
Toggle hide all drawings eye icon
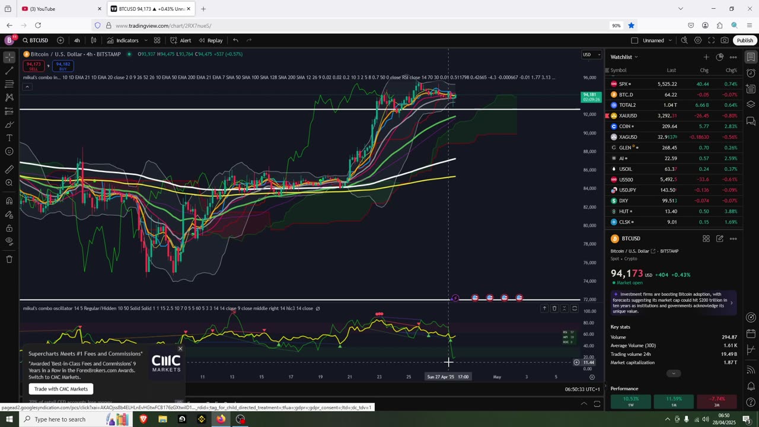9,241
